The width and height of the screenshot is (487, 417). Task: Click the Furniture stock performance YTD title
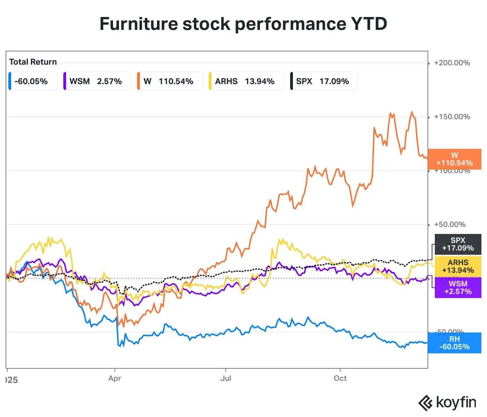point(243,24)
